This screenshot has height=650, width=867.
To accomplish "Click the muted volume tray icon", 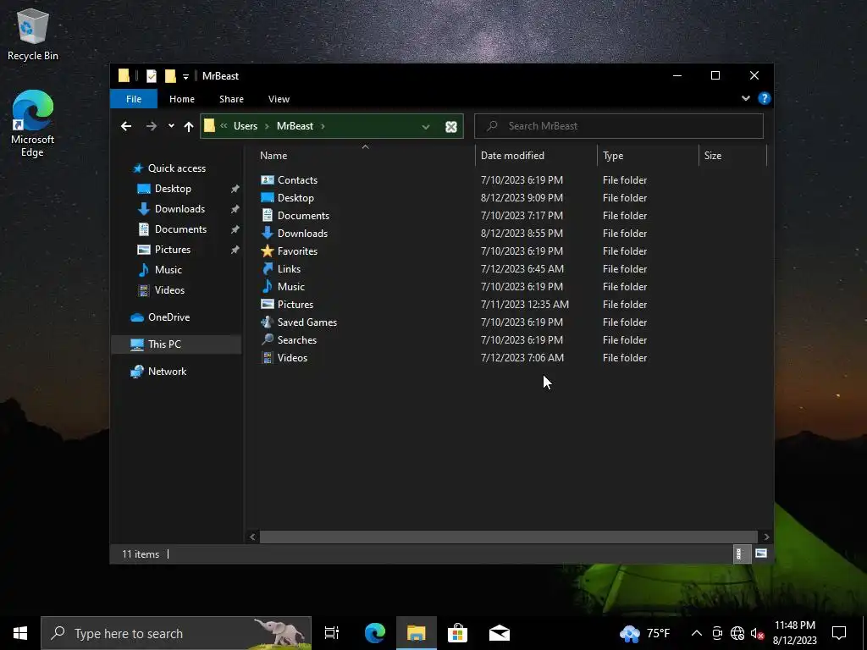I will [757, 633].
